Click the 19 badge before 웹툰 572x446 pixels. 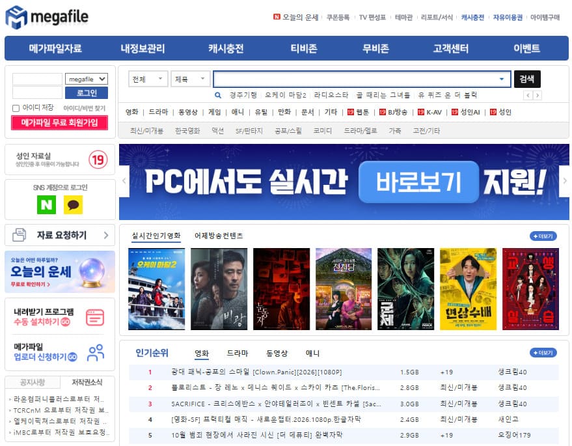(x=351, y=112)
